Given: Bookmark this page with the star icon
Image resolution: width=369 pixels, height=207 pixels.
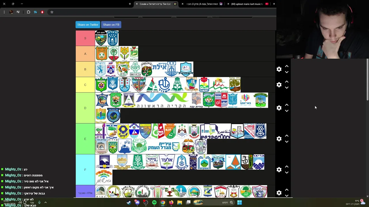Looking at the screenshot, I should click(x=52, y=12).
